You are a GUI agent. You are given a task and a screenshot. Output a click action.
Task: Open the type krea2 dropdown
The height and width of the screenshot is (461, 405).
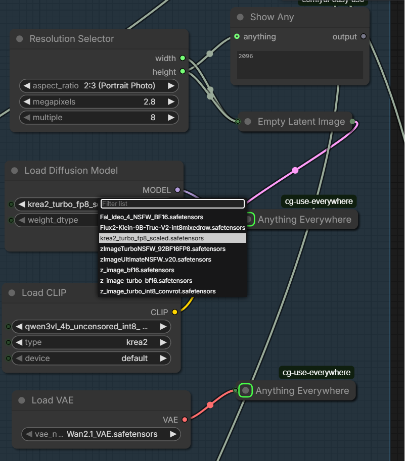(91, 342)
